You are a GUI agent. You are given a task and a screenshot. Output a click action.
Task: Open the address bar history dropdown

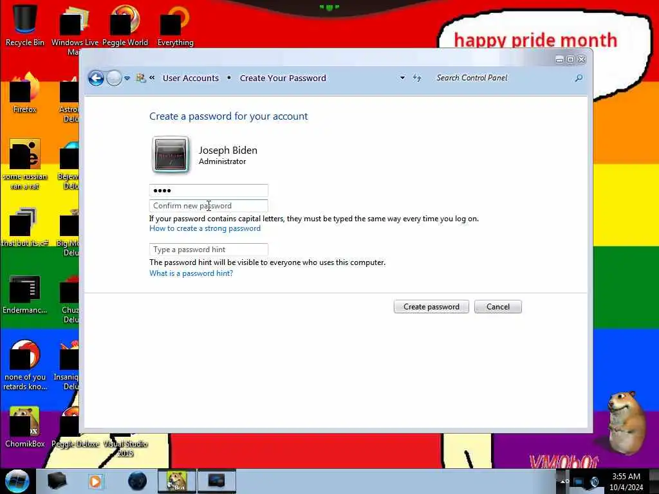[402, 78]
